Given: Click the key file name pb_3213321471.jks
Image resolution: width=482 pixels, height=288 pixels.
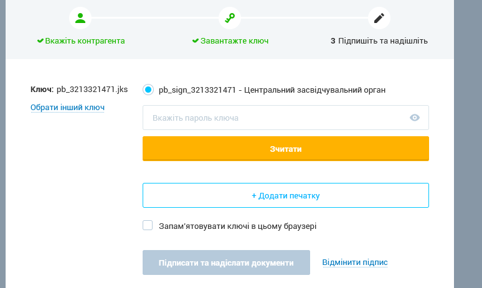Looking at the screenshot, I should click(92, 90).
